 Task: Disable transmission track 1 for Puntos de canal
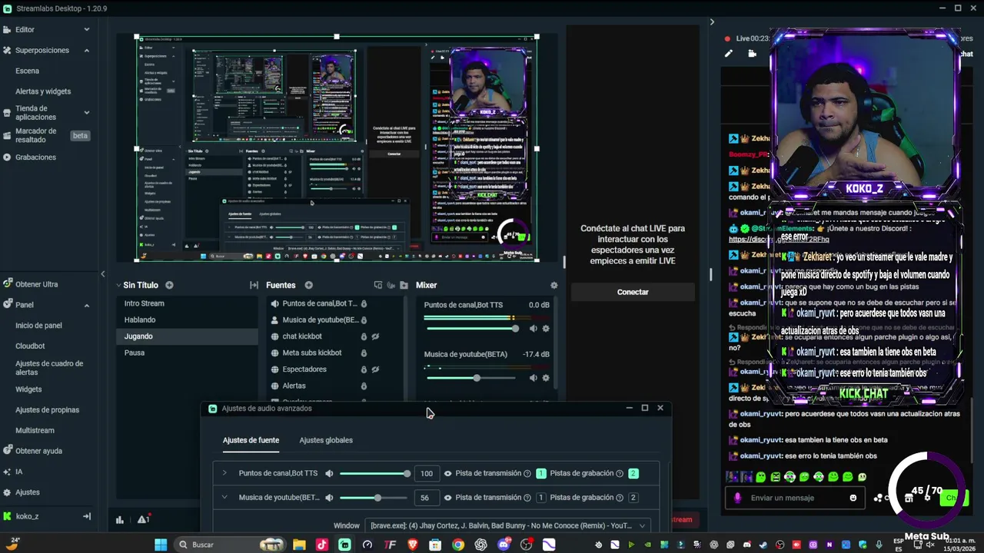click(541, 473)
